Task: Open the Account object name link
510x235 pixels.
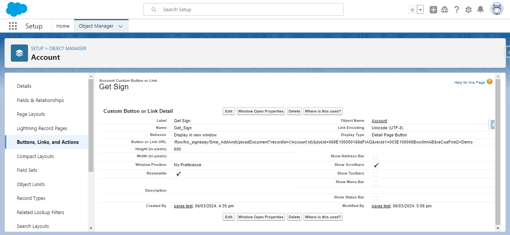Action: coord(379,121)
